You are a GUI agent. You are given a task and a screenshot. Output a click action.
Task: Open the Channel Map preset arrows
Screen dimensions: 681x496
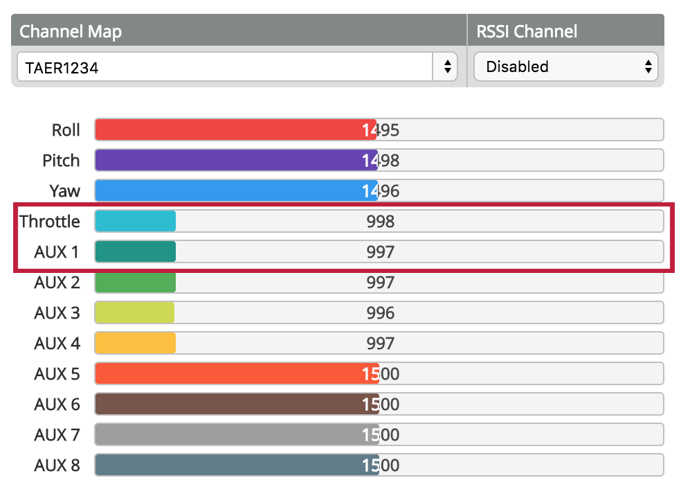pyautogui.click(x=446, y=67)
